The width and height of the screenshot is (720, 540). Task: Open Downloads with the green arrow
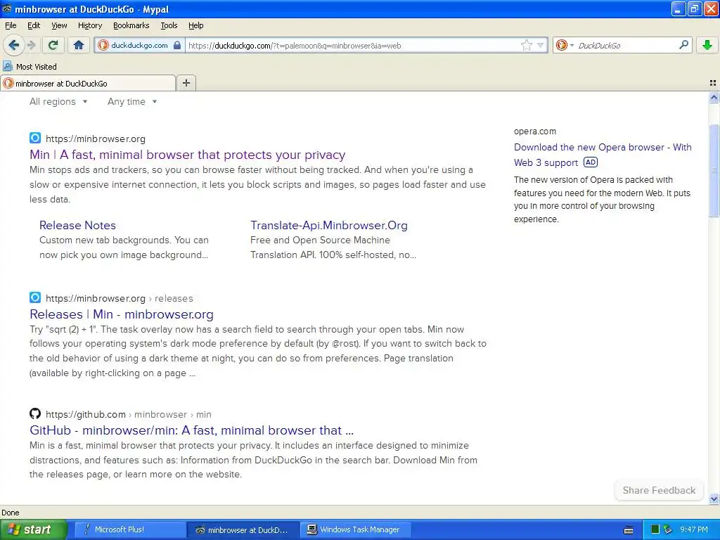click(707, 45)
